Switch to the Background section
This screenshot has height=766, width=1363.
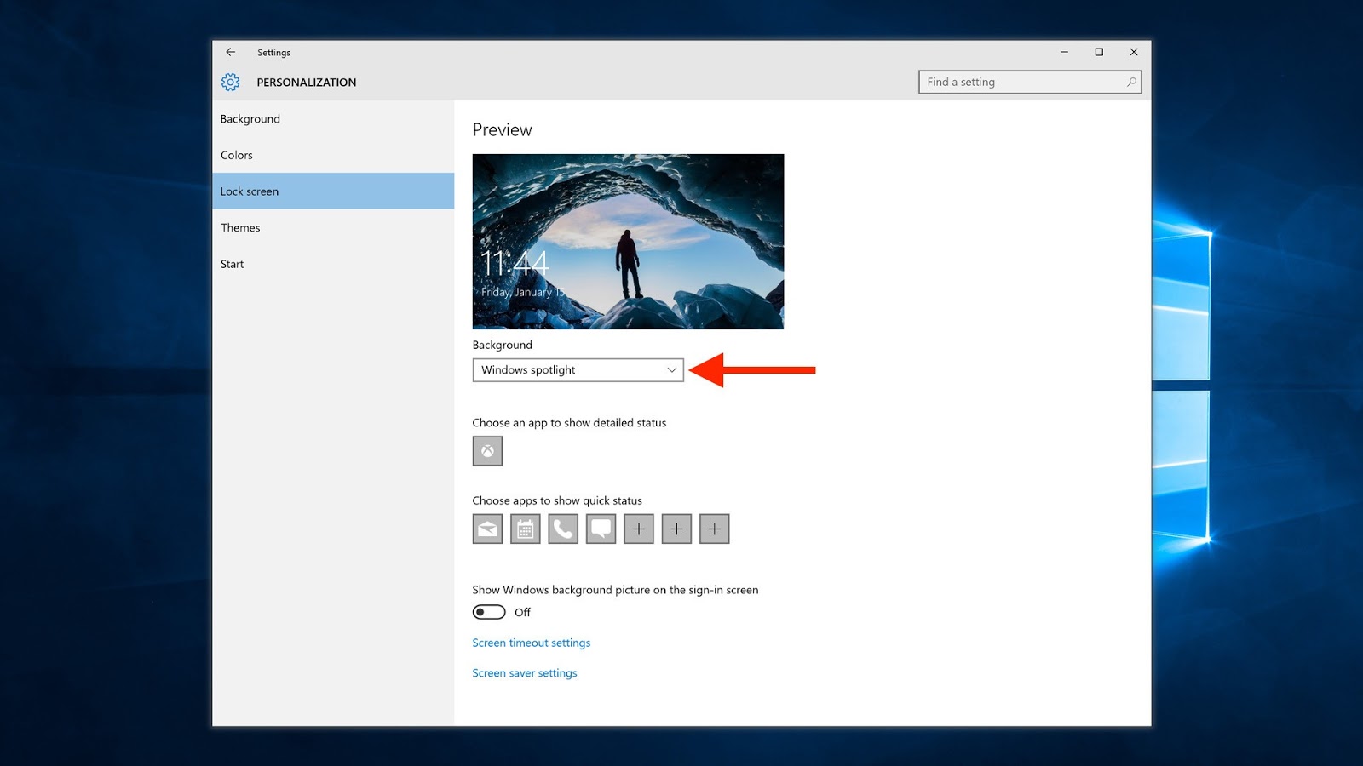[x=250, y=118]
